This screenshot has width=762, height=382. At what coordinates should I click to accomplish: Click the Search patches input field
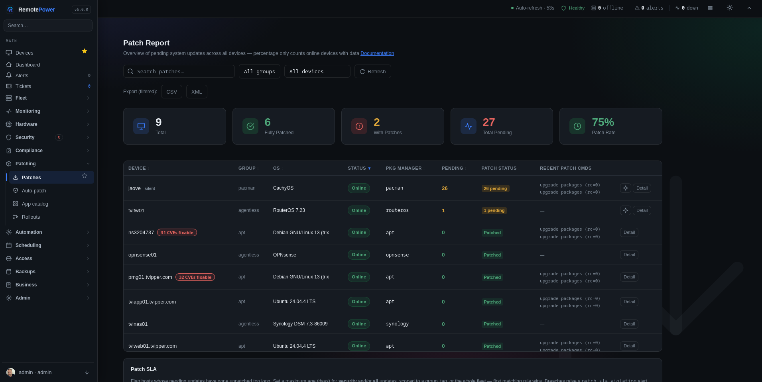(x=179, y=71)
